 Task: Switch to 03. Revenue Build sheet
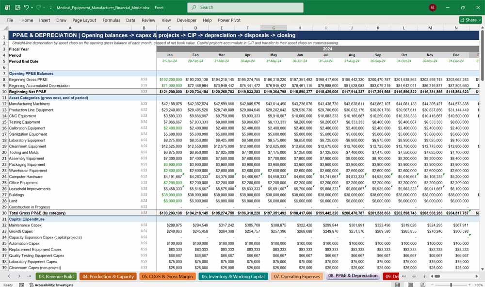(56, 276)
